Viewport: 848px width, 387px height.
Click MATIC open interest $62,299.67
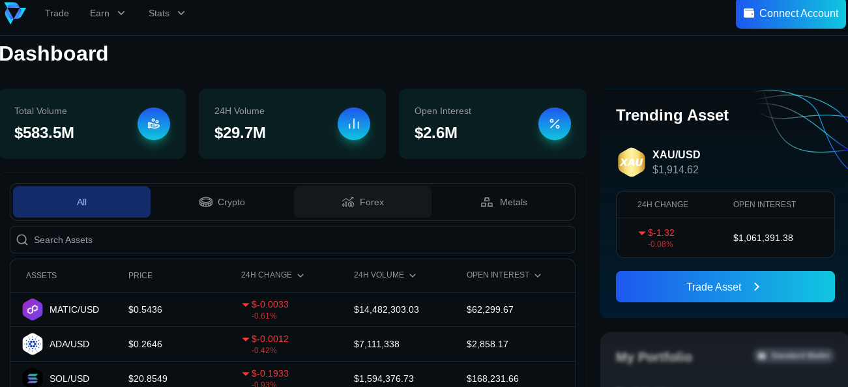tap(490, 309)
